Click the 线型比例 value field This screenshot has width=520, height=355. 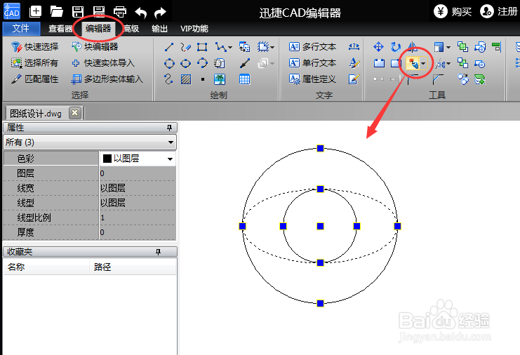click(x=138, y=217)
